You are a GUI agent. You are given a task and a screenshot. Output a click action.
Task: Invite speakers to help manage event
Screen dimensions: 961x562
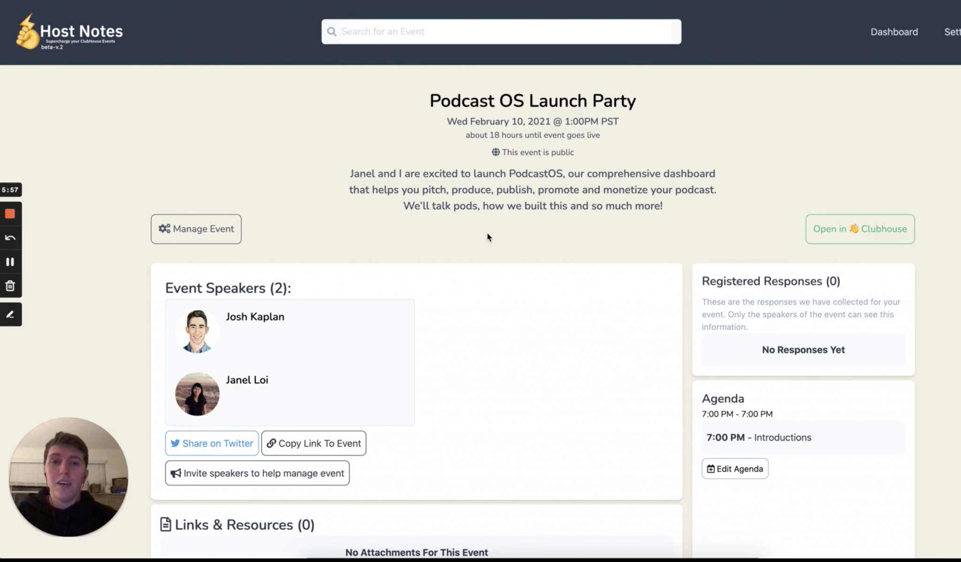pos(257,473)
